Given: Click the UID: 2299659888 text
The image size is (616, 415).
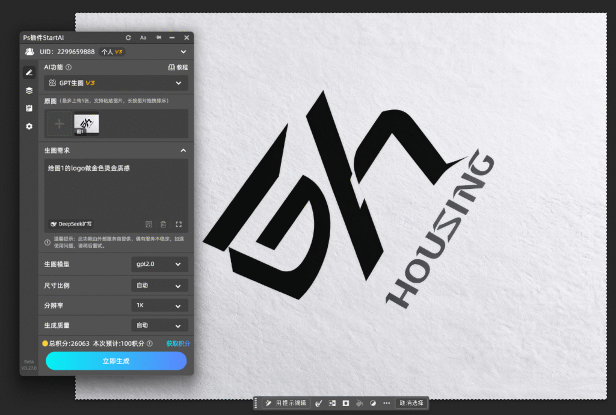Looking at the screenshot, I should point(67,52).
